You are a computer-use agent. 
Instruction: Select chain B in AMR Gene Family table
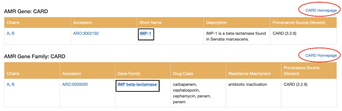[13, 84]
